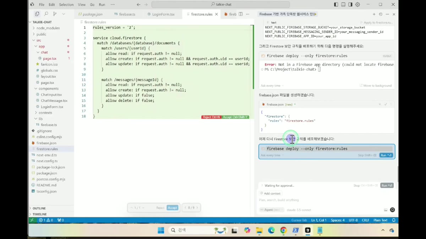
Task: Open chat panel more options ellipsis
Action: [387, 14]
